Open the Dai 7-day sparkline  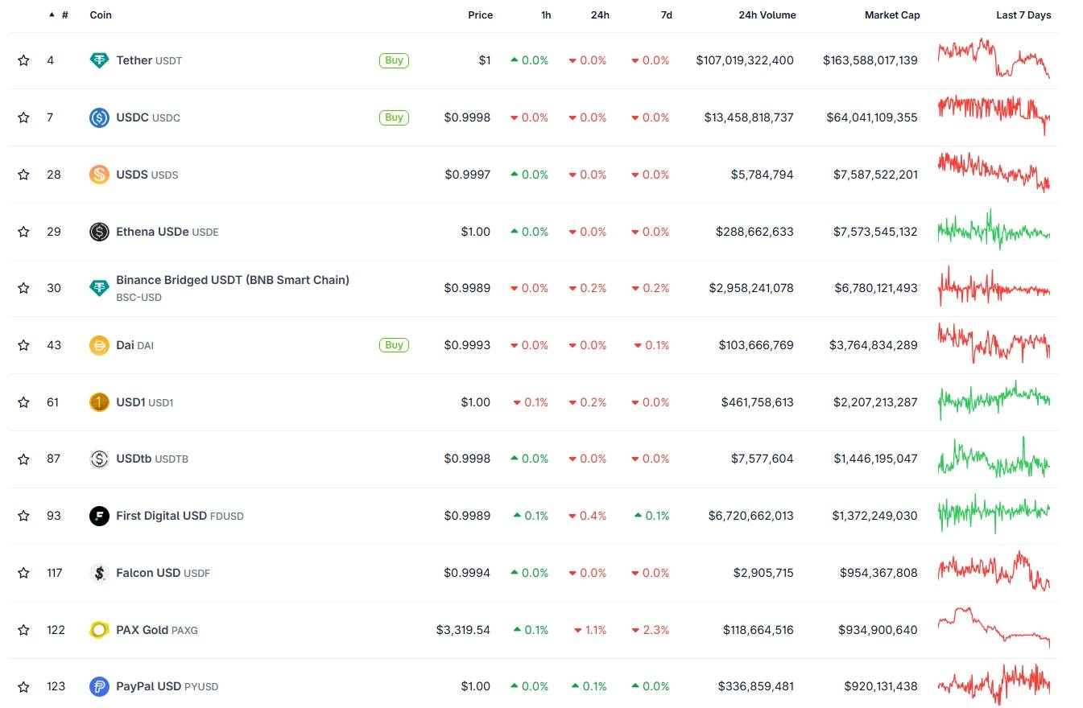994,343
